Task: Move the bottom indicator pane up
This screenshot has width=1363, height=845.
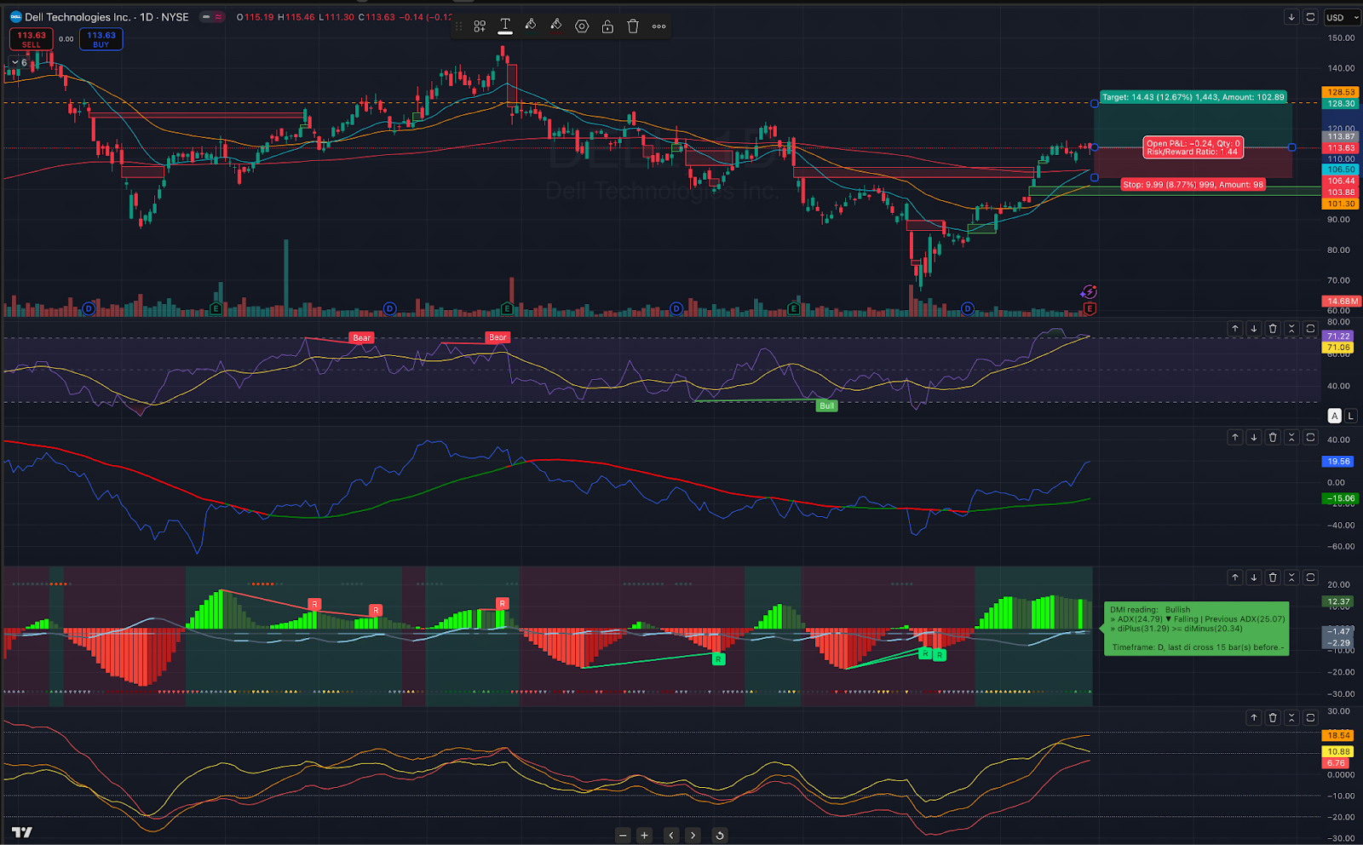Action: 1254,718
